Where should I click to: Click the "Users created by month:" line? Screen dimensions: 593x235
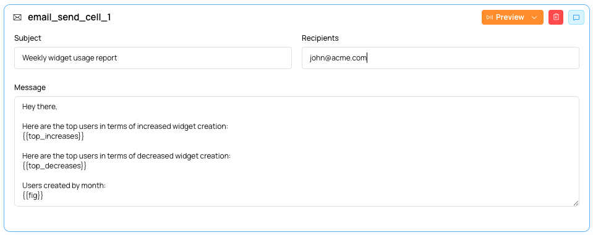tap(64, 186)
